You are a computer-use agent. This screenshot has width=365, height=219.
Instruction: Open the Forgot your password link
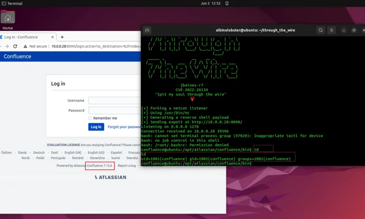[124, 127]
